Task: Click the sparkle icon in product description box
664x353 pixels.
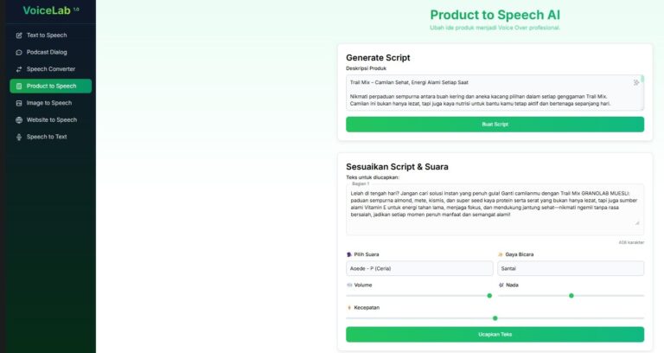Action: [636, 82]
